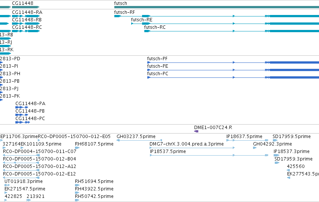Click the 2813-PD protein label
The image size is (319, 202).
10,59
